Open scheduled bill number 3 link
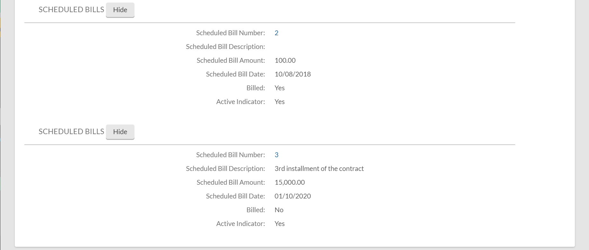The height and width of the screenshot is (250, 589). [x=276, y=155]
